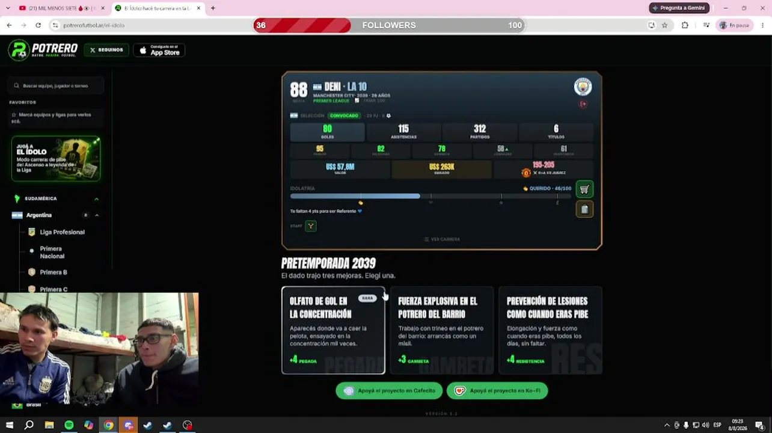Viewport: 772px width, 433px height.
Task: Click the Idolatría progress bar
Action: (x=431, y=197)
